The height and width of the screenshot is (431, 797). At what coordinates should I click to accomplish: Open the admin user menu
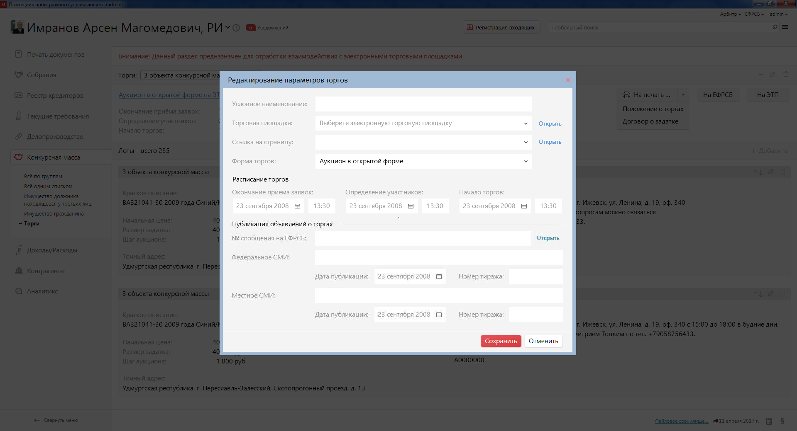pyautogui.click(x=778, y=14)
